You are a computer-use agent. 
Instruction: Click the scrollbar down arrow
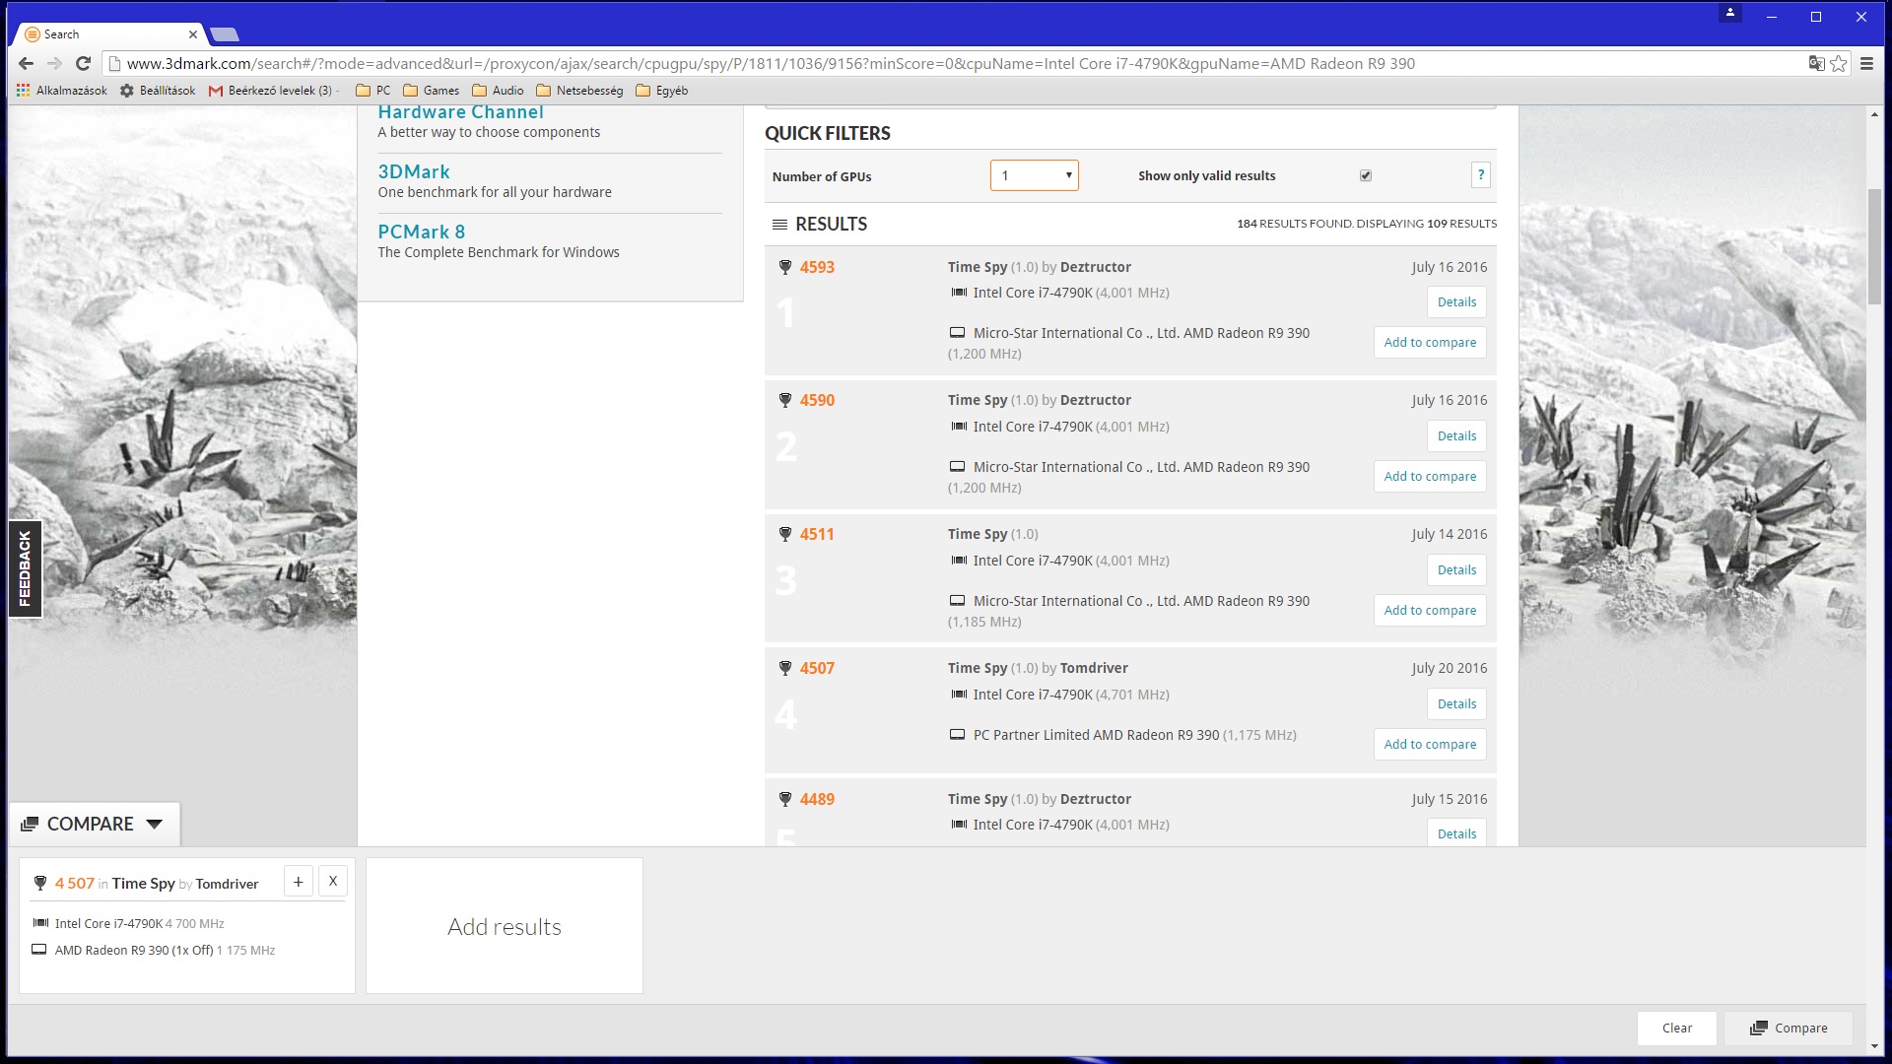pyautogui.click(x=1874, y=1046)
